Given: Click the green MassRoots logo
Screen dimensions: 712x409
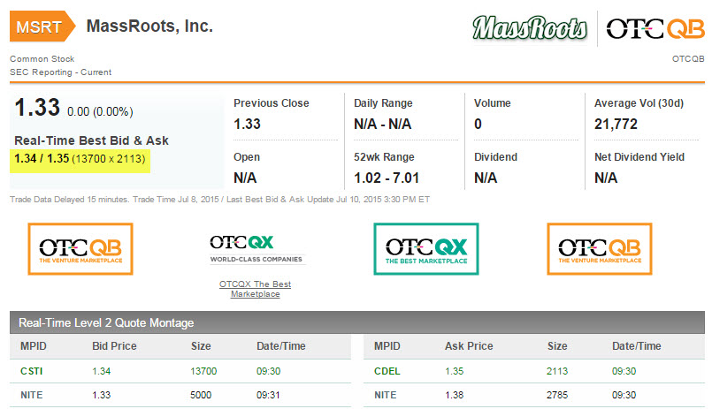Looking at the screenshot, I should tap(530, 28).
